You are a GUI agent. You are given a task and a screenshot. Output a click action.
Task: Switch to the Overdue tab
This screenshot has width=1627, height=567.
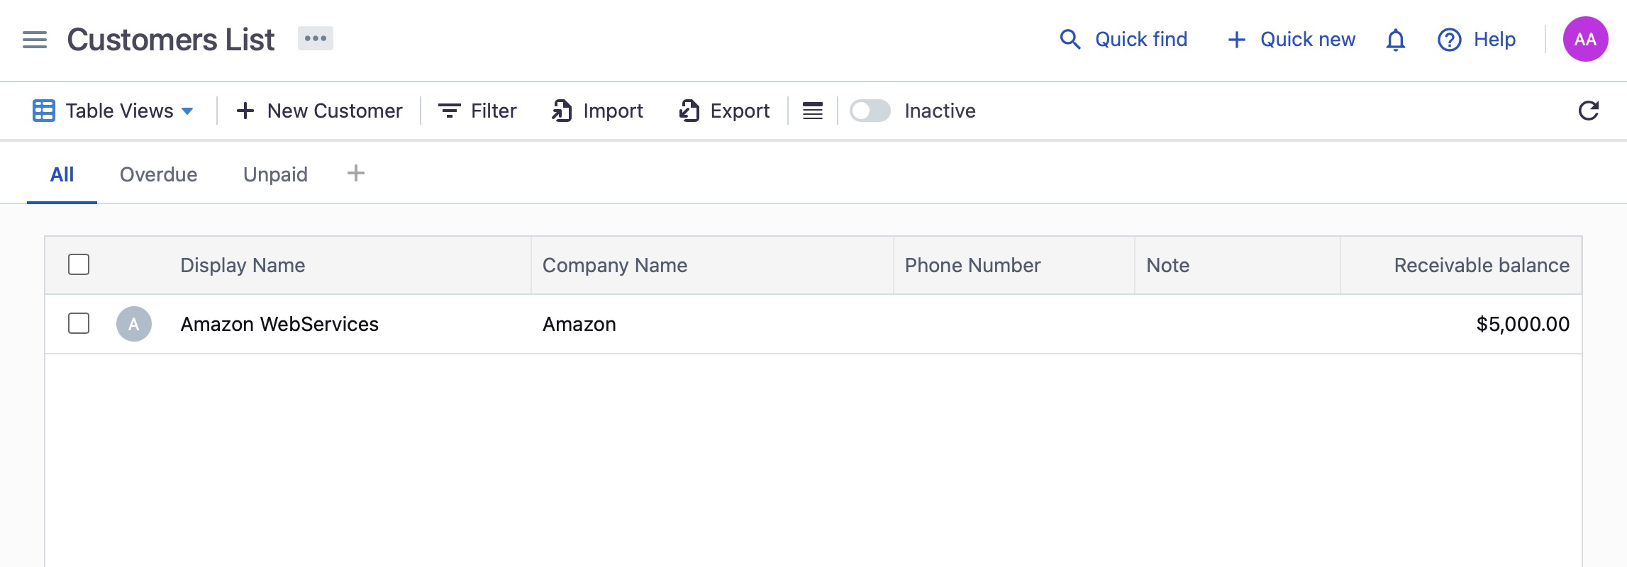click(159, 174)
